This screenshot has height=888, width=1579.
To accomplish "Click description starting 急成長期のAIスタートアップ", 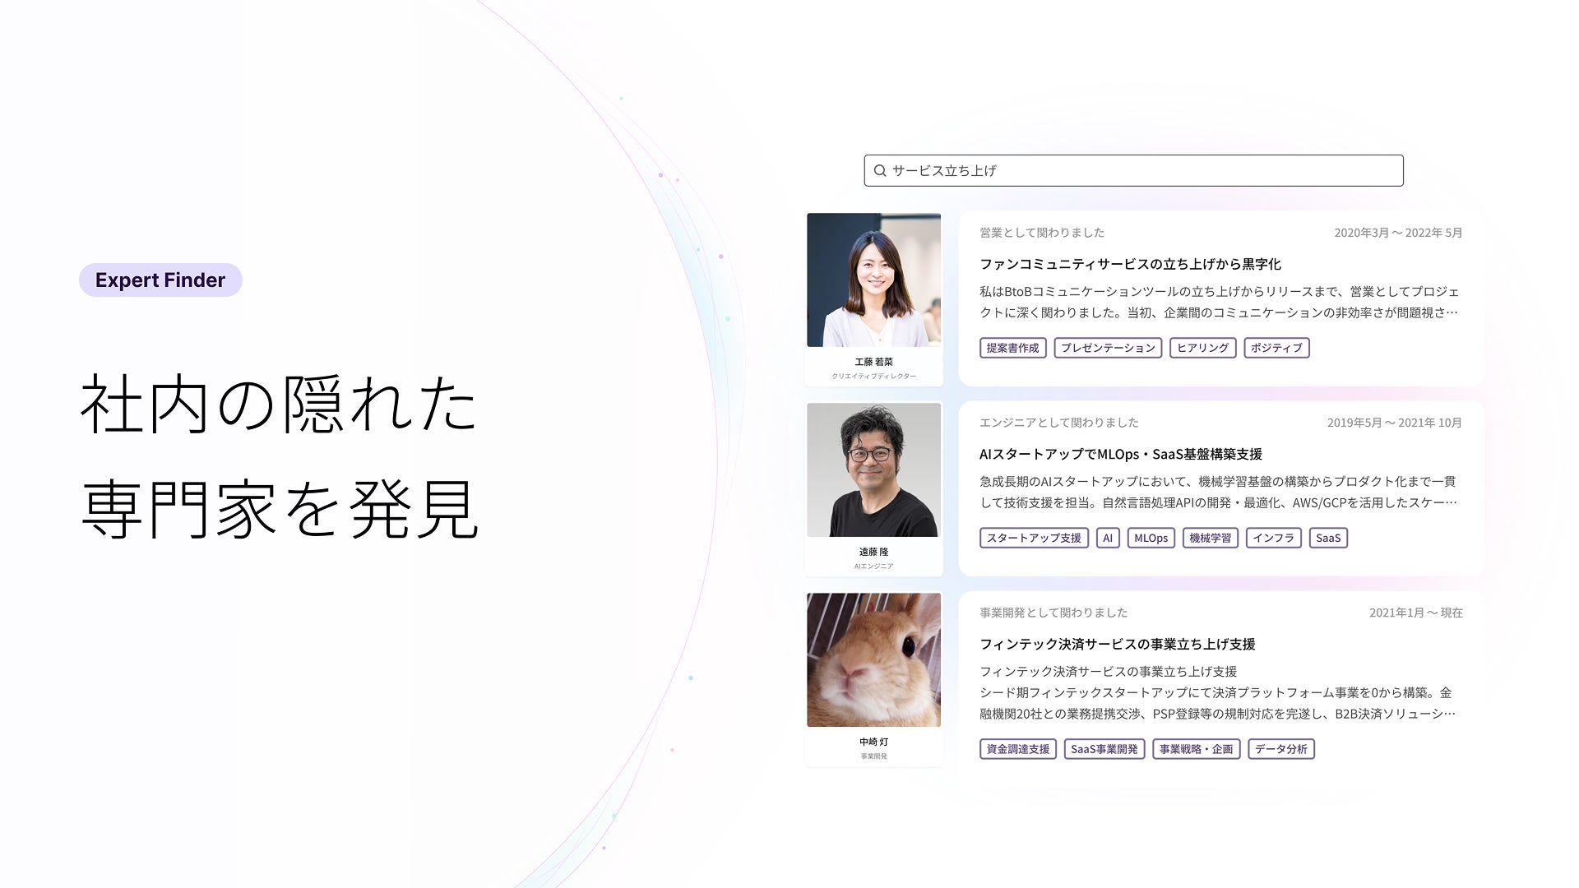I will click(1219, 492).
